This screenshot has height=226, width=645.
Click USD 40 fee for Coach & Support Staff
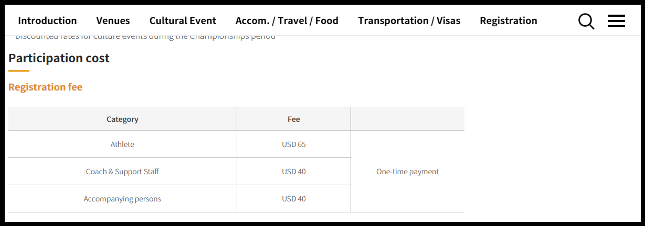click(293, 172)
